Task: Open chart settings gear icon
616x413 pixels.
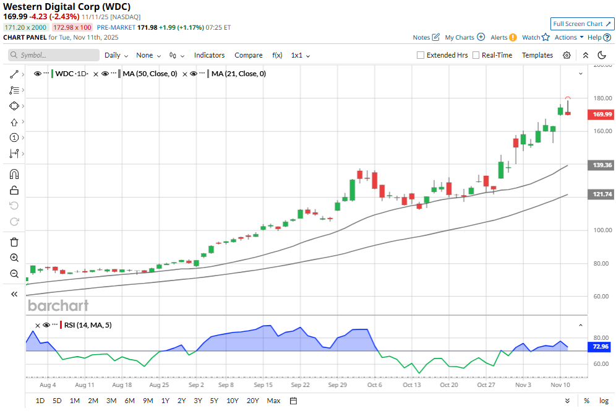Action: [567, 55]
